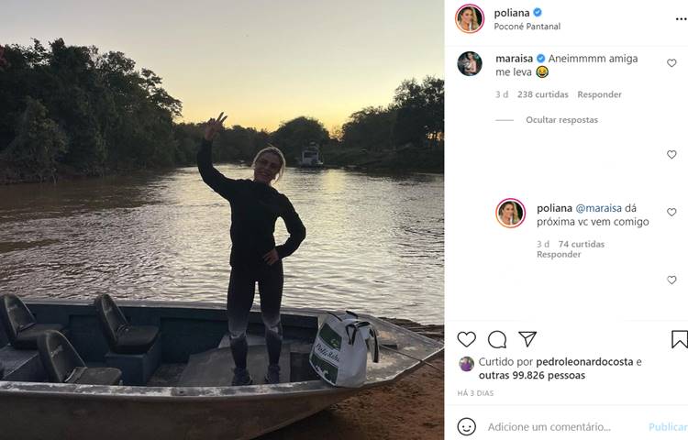Open maraisa's profile picture
Image resolution: width=688 pixels, height=440 pixels.
pyautogui.click(x=470, y=64)
